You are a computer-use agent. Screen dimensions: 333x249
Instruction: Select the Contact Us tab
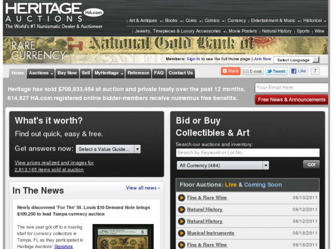point(181,73)
